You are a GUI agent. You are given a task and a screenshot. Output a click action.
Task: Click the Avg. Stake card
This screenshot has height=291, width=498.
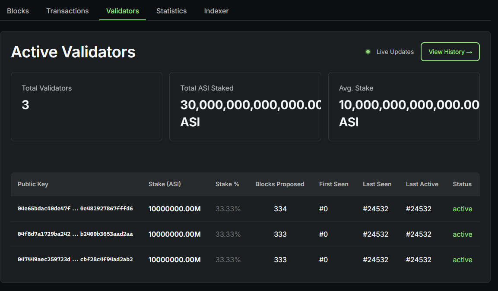[x=404, y=106]
